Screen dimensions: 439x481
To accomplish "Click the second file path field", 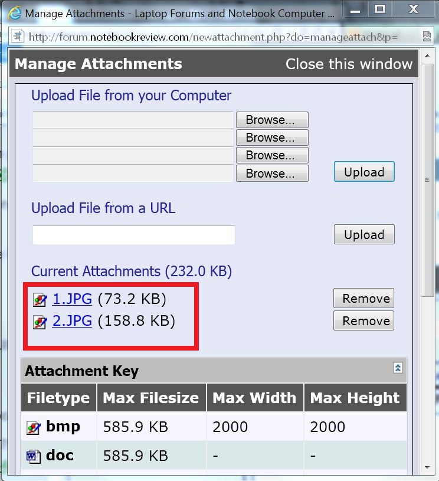I will click(133, 138).
